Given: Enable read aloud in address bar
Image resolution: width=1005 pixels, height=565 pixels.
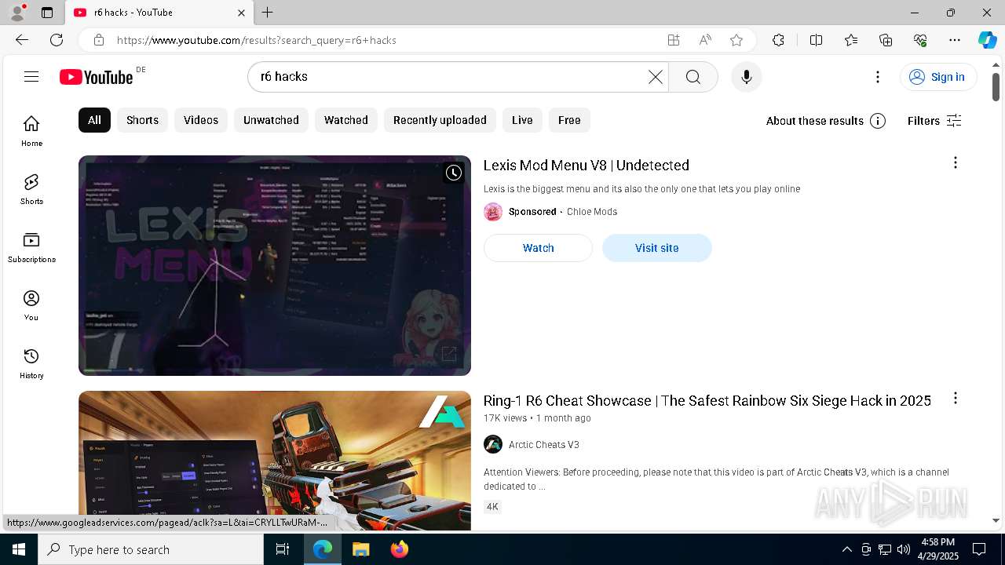Looking at the screenshot, I should coord(705,40).
